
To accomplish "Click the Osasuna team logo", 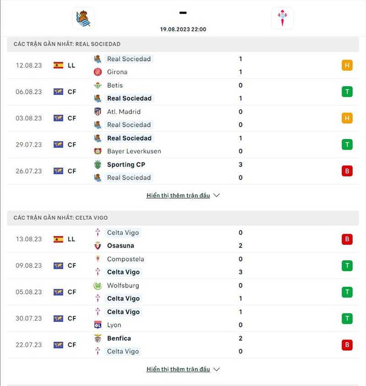I will point(97,245).
